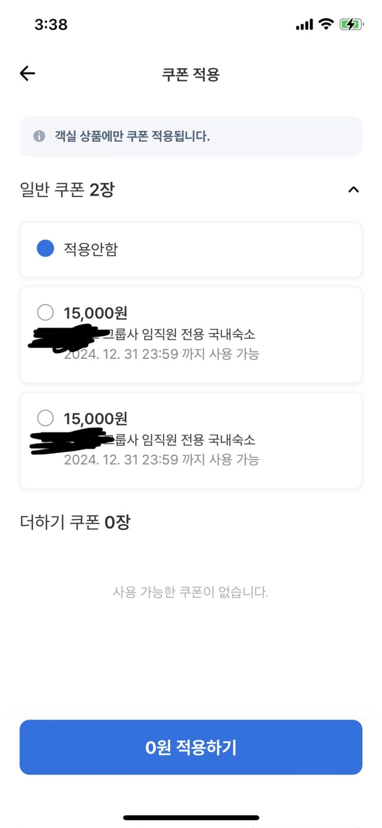The image size is (382, 828).
Task: Select the 적용안함 radio button
Action: [x=45, y=249]
